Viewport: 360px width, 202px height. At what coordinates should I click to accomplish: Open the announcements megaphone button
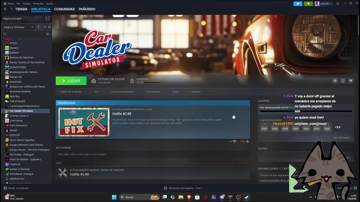click(x=298, y=4)
